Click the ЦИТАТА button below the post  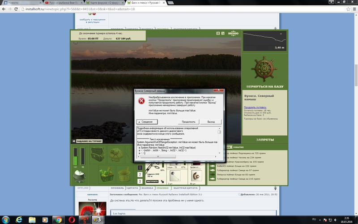click(132, 188)
